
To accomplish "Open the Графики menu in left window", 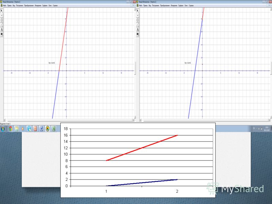I will (x=45, y=5).
